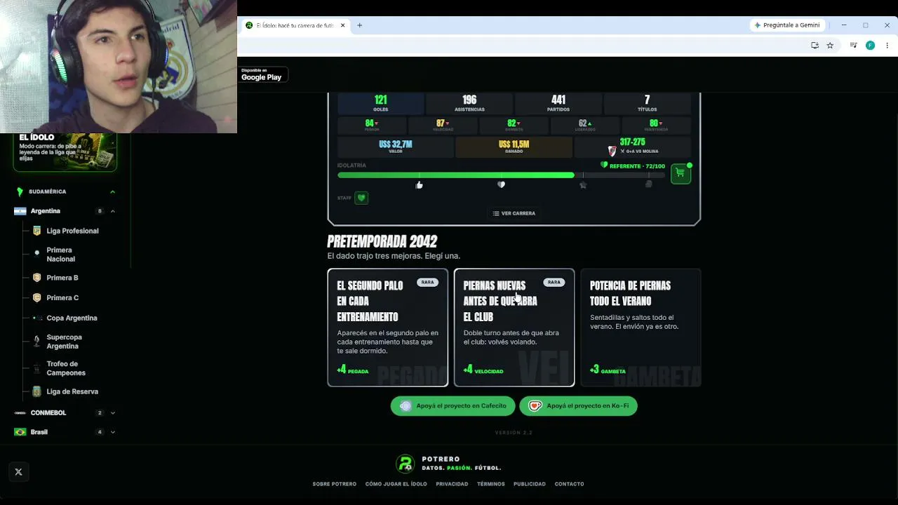Click the green heart staff badge
Screen dimensions: 898x505
(x=361, y=198)
